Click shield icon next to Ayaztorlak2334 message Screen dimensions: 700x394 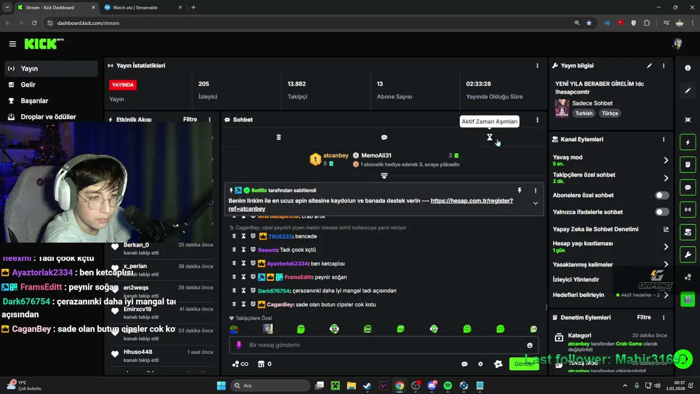tap(253, 263)
